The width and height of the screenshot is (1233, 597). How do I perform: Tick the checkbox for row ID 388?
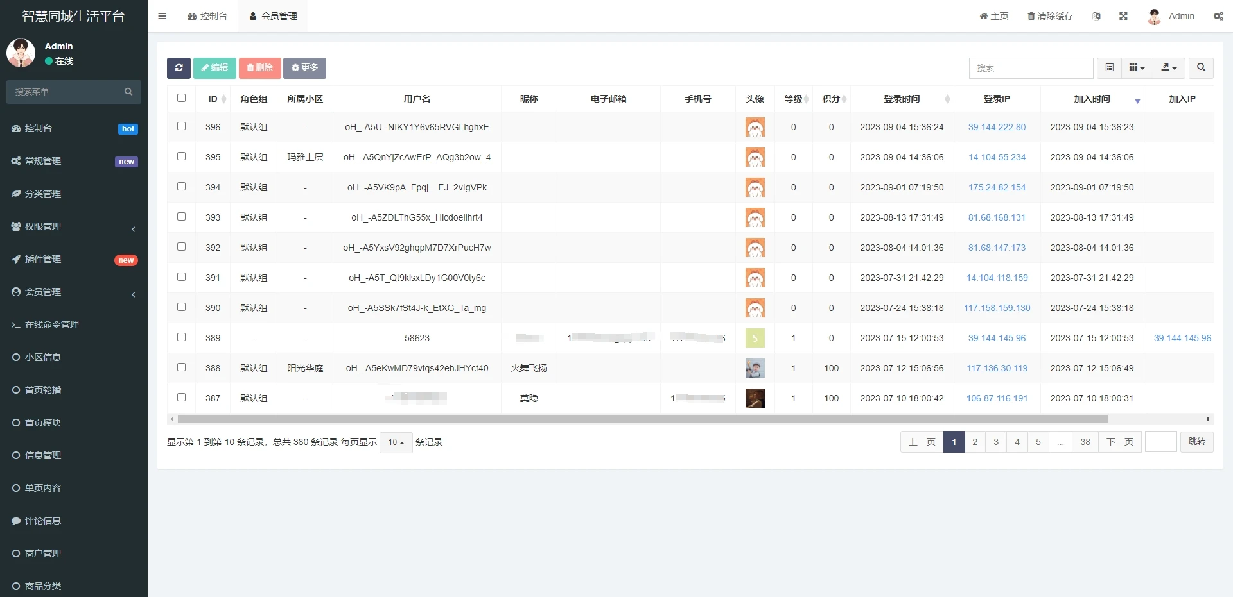coord(181,367)
